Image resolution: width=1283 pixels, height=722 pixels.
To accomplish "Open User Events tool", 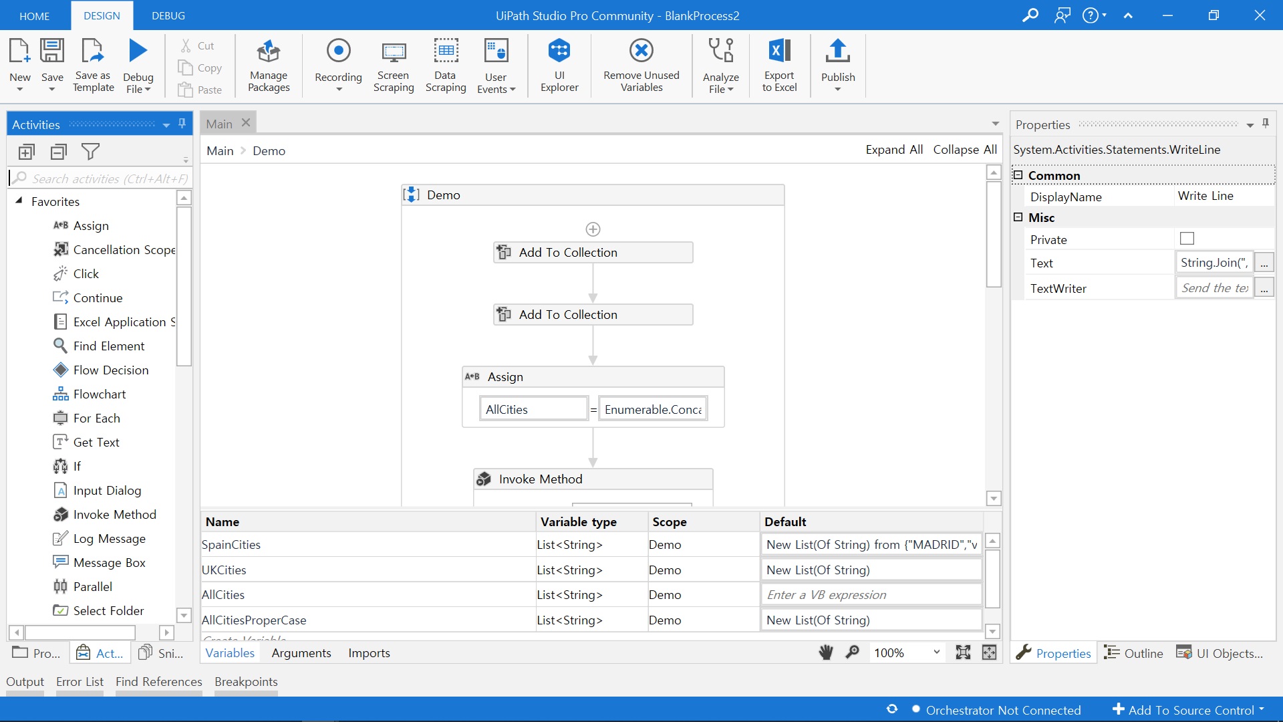I will point(496,66).
